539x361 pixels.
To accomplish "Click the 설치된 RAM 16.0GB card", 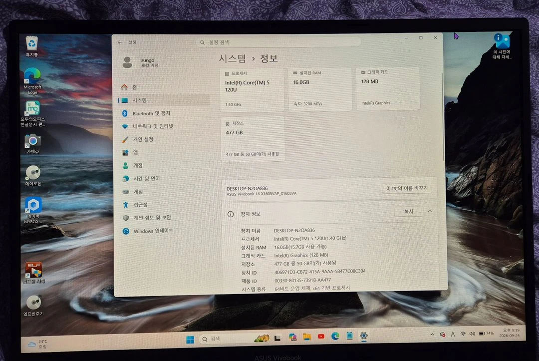I will [x=320, y=89].
